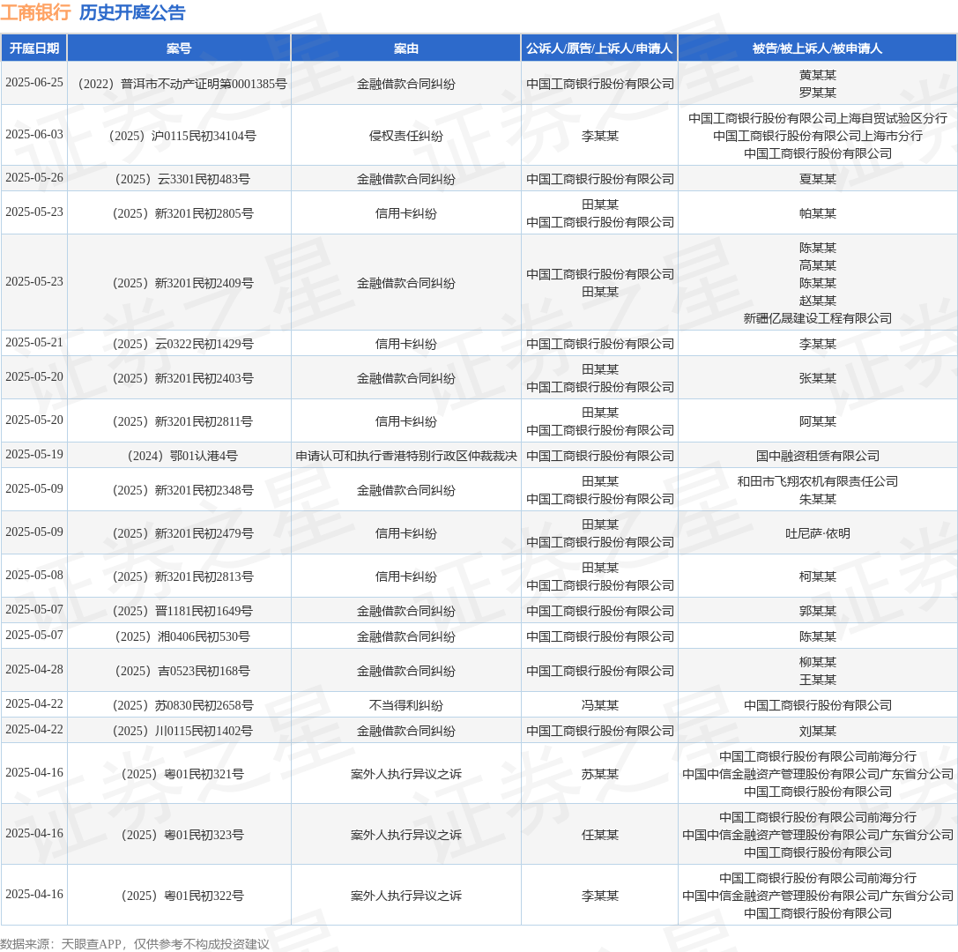
Task: Select case number 湘0406民初530号
Action: pyautogui.click(x=182, y=636)
